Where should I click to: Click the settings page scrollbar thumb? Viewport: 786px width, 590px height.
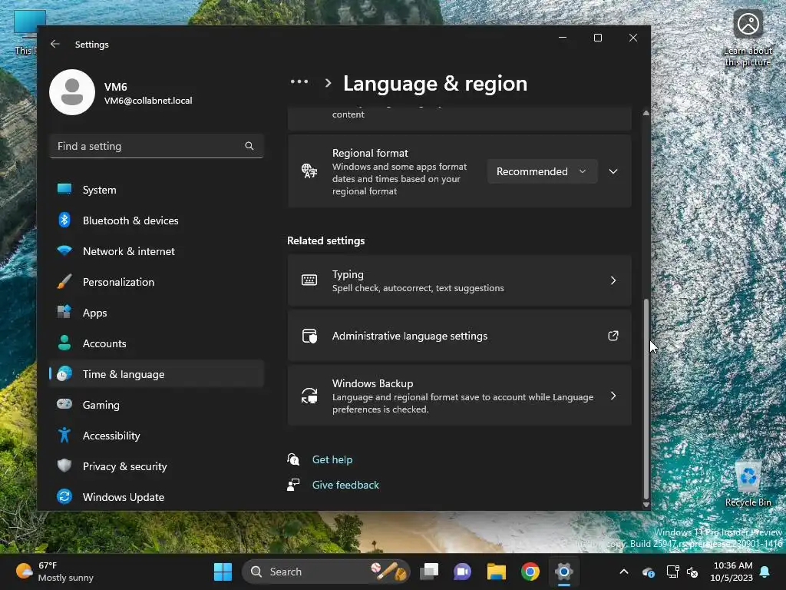click(x=646, y=399)
